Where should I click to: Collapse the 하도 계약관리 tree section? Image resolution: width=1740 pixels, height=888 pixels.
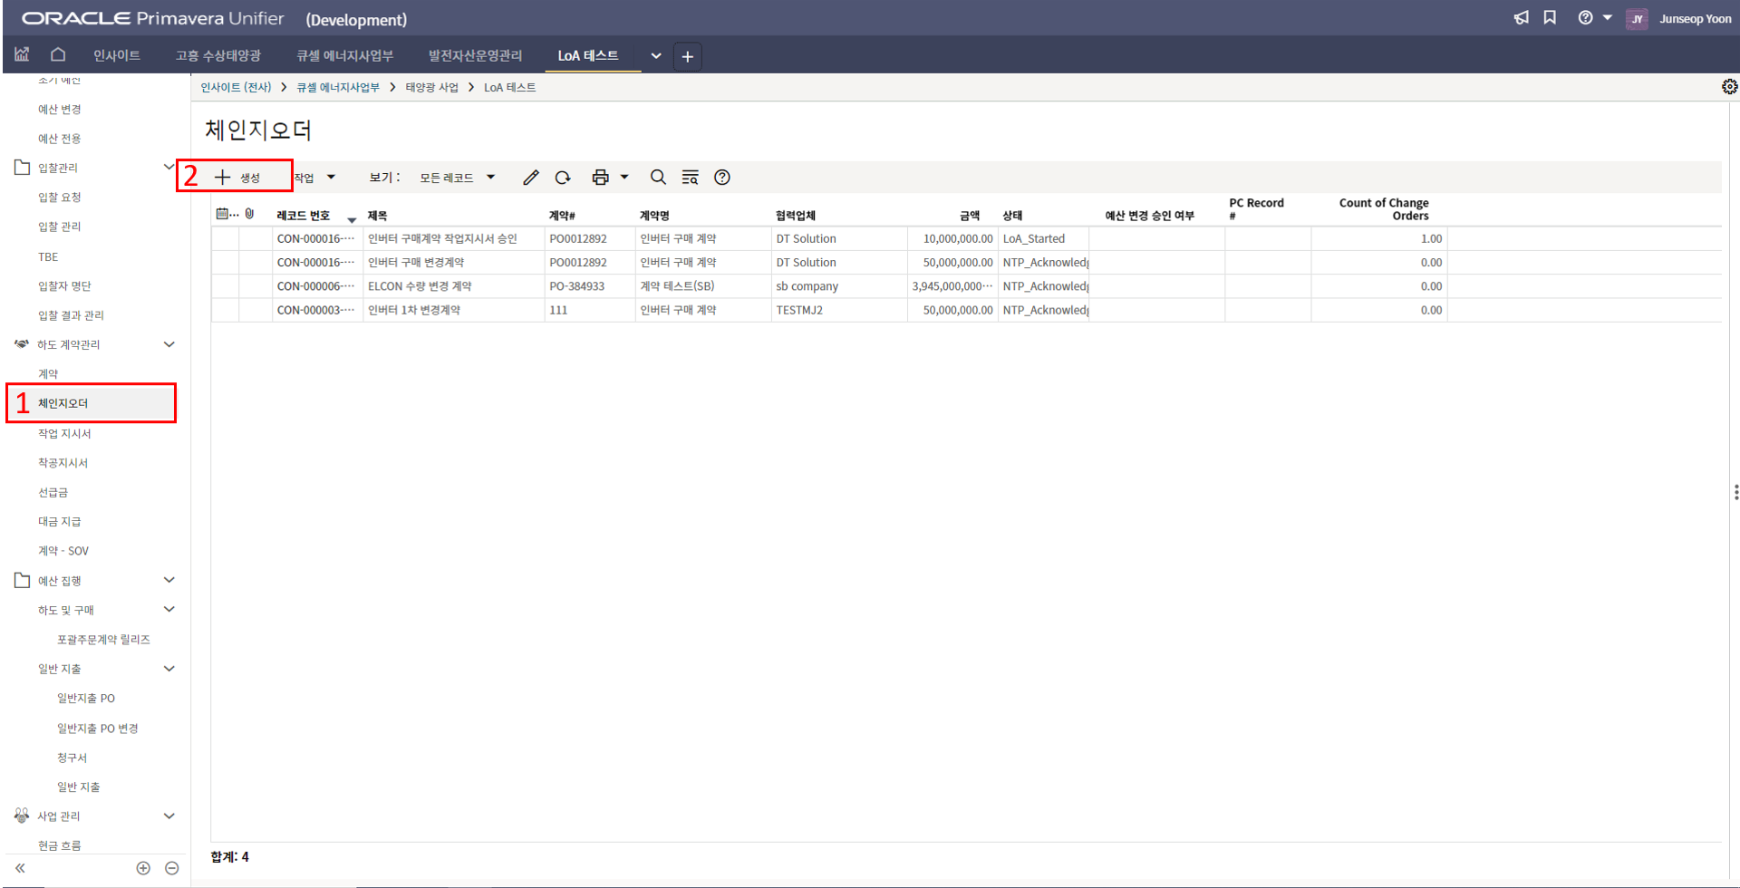click(169, 344)
